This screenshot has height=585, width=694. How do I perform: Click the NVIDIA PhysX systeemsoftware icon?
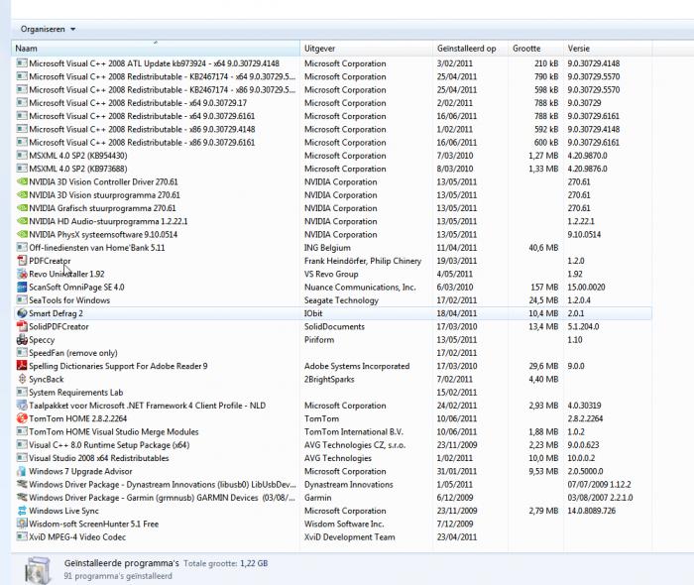(22, 235)
